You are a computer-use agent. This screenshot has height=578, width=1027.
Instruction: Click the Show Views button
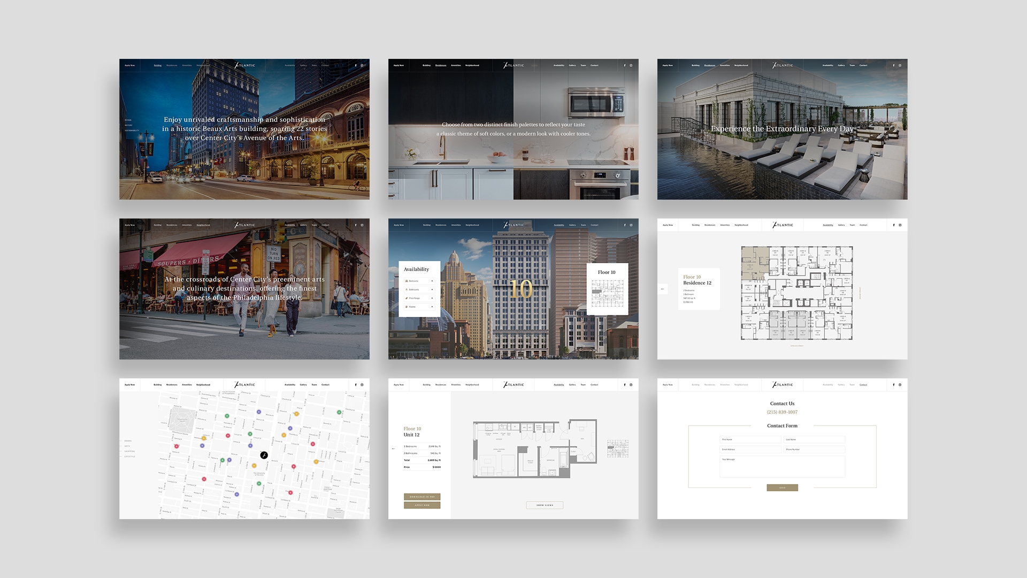coord(545,505)
